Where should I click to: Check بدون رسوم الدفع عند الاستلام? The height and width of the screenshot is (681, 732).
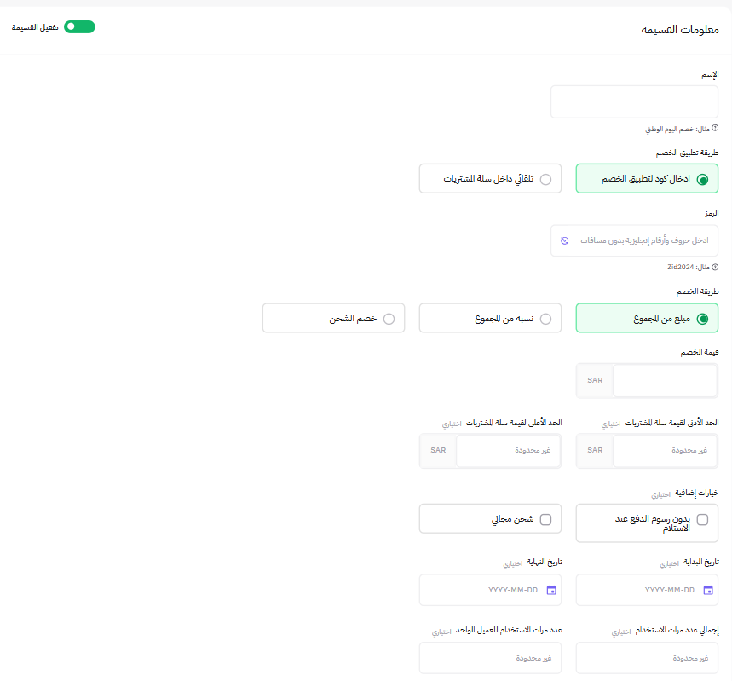pos(703,518)
